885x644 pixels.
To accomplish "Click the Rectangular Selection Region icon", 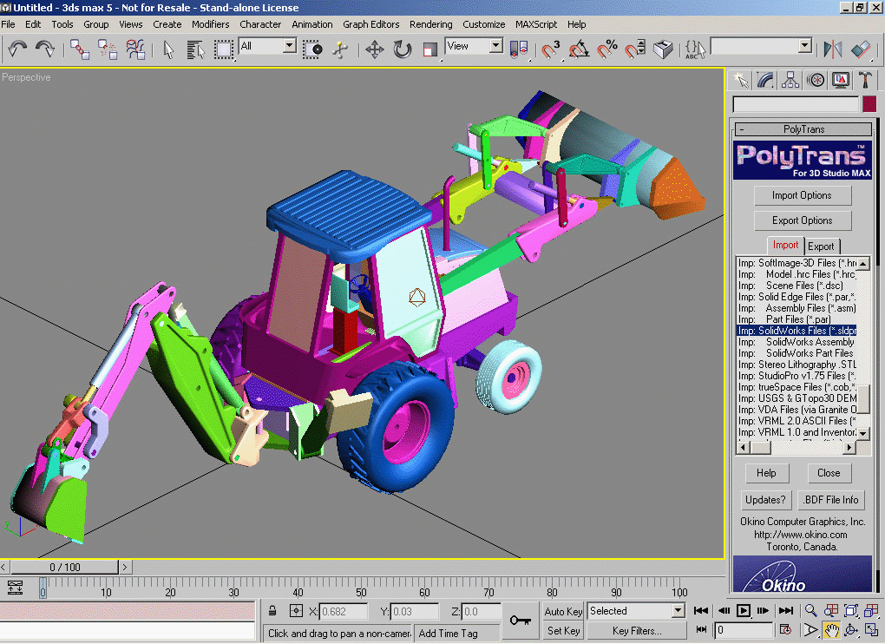I will click(x=224, y=49).
